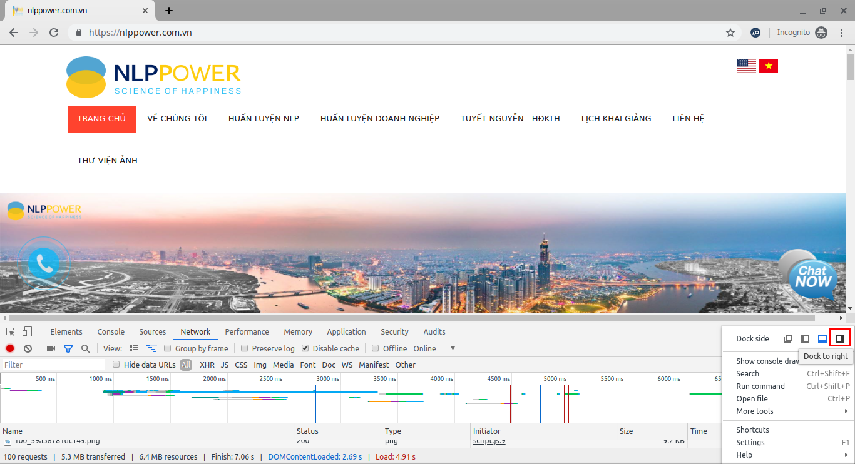The image size is (855, 464).
Task: Undock DevTools into separate window
Action: coord(788,338)
